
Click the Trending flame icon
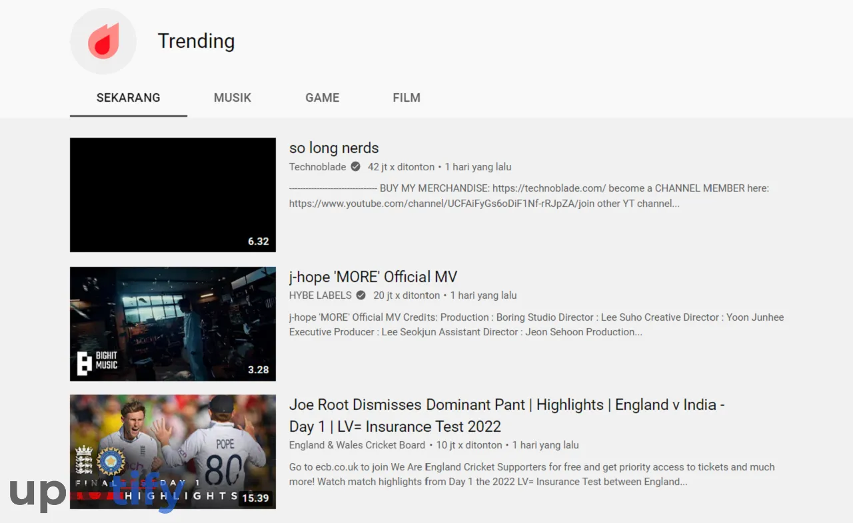[x=103, y=41]
